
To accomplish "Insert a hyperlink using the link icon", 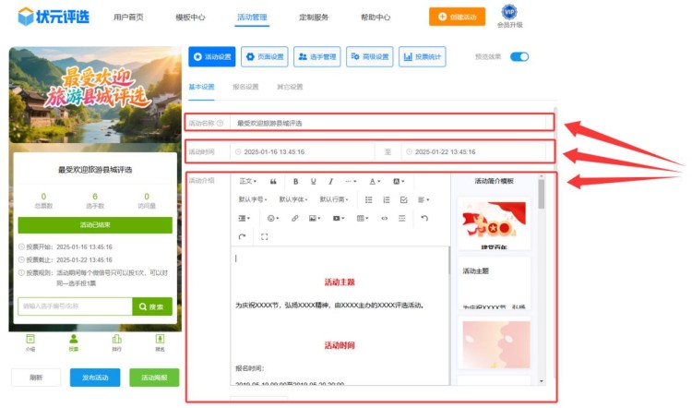I will click(x=295, y=219).
